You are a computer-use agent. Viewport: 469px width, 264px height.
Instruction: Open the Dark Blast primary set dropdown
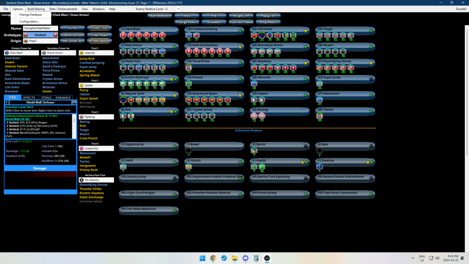[x=22, y=53]
